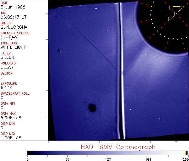Viewport: 189px width, 161px height.
Task: Click the color bar tick label 255
Action: click(186, 159)
